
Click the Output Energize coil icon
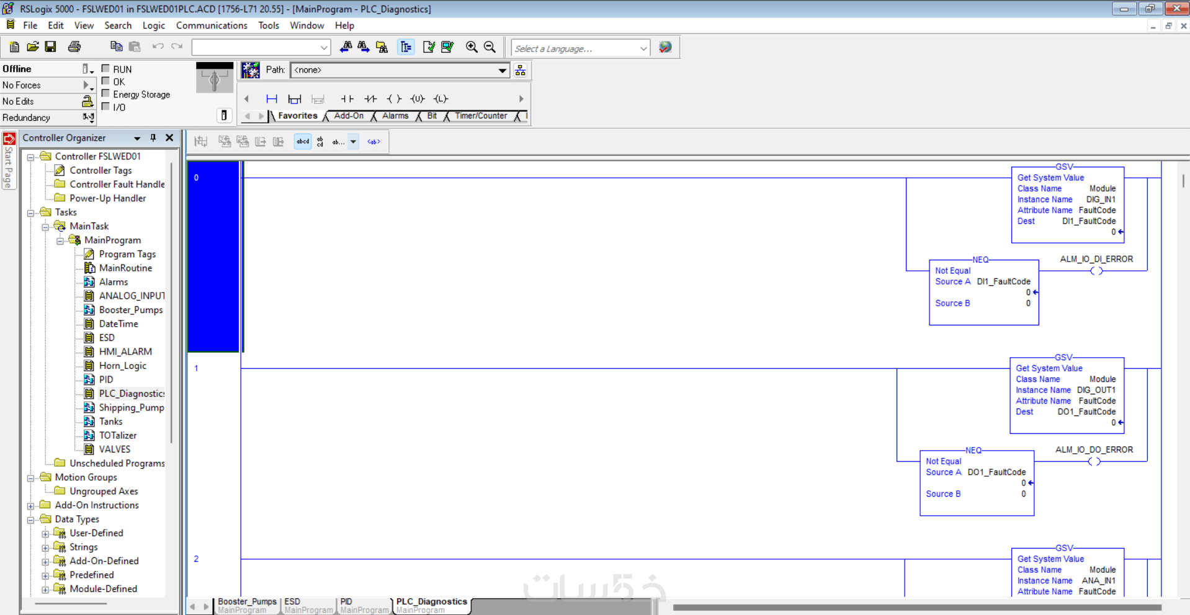(394, 99)
